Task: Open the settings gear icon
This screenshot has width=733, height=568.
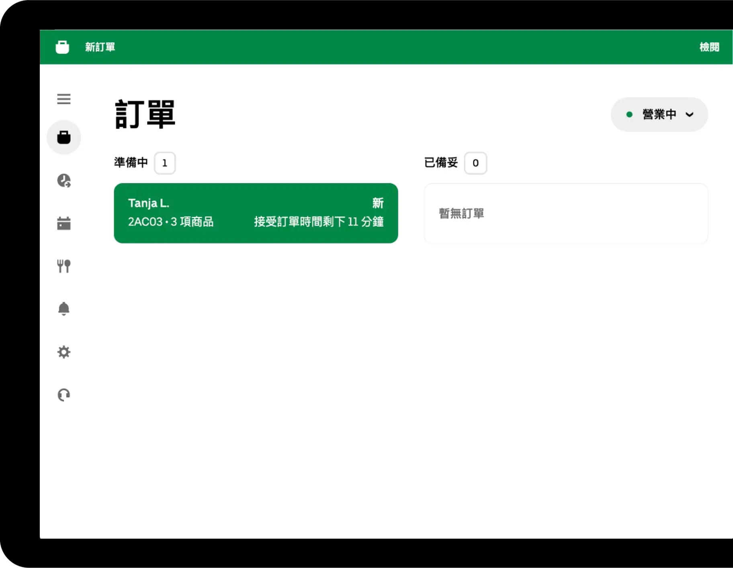Action: (x=63, y=352)
